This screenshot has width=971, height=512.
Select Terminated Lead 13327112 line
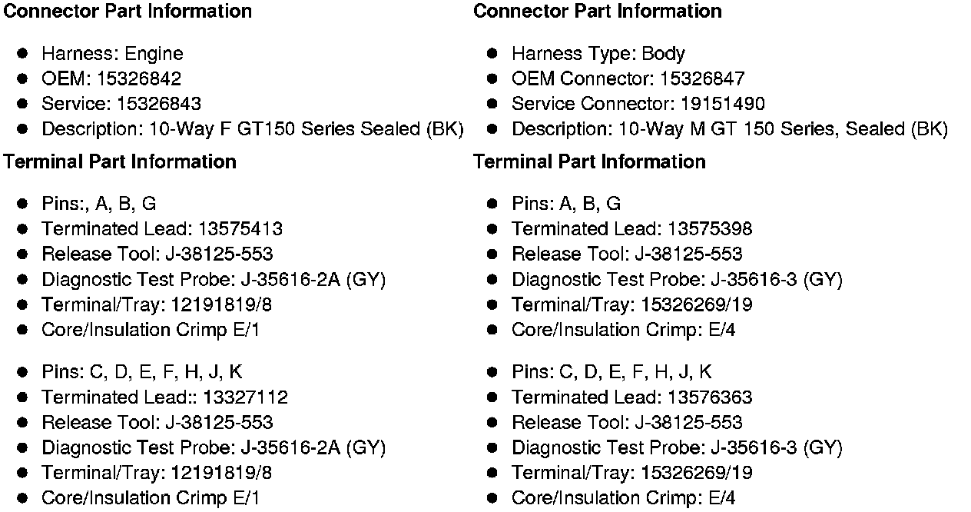[164, 397]
